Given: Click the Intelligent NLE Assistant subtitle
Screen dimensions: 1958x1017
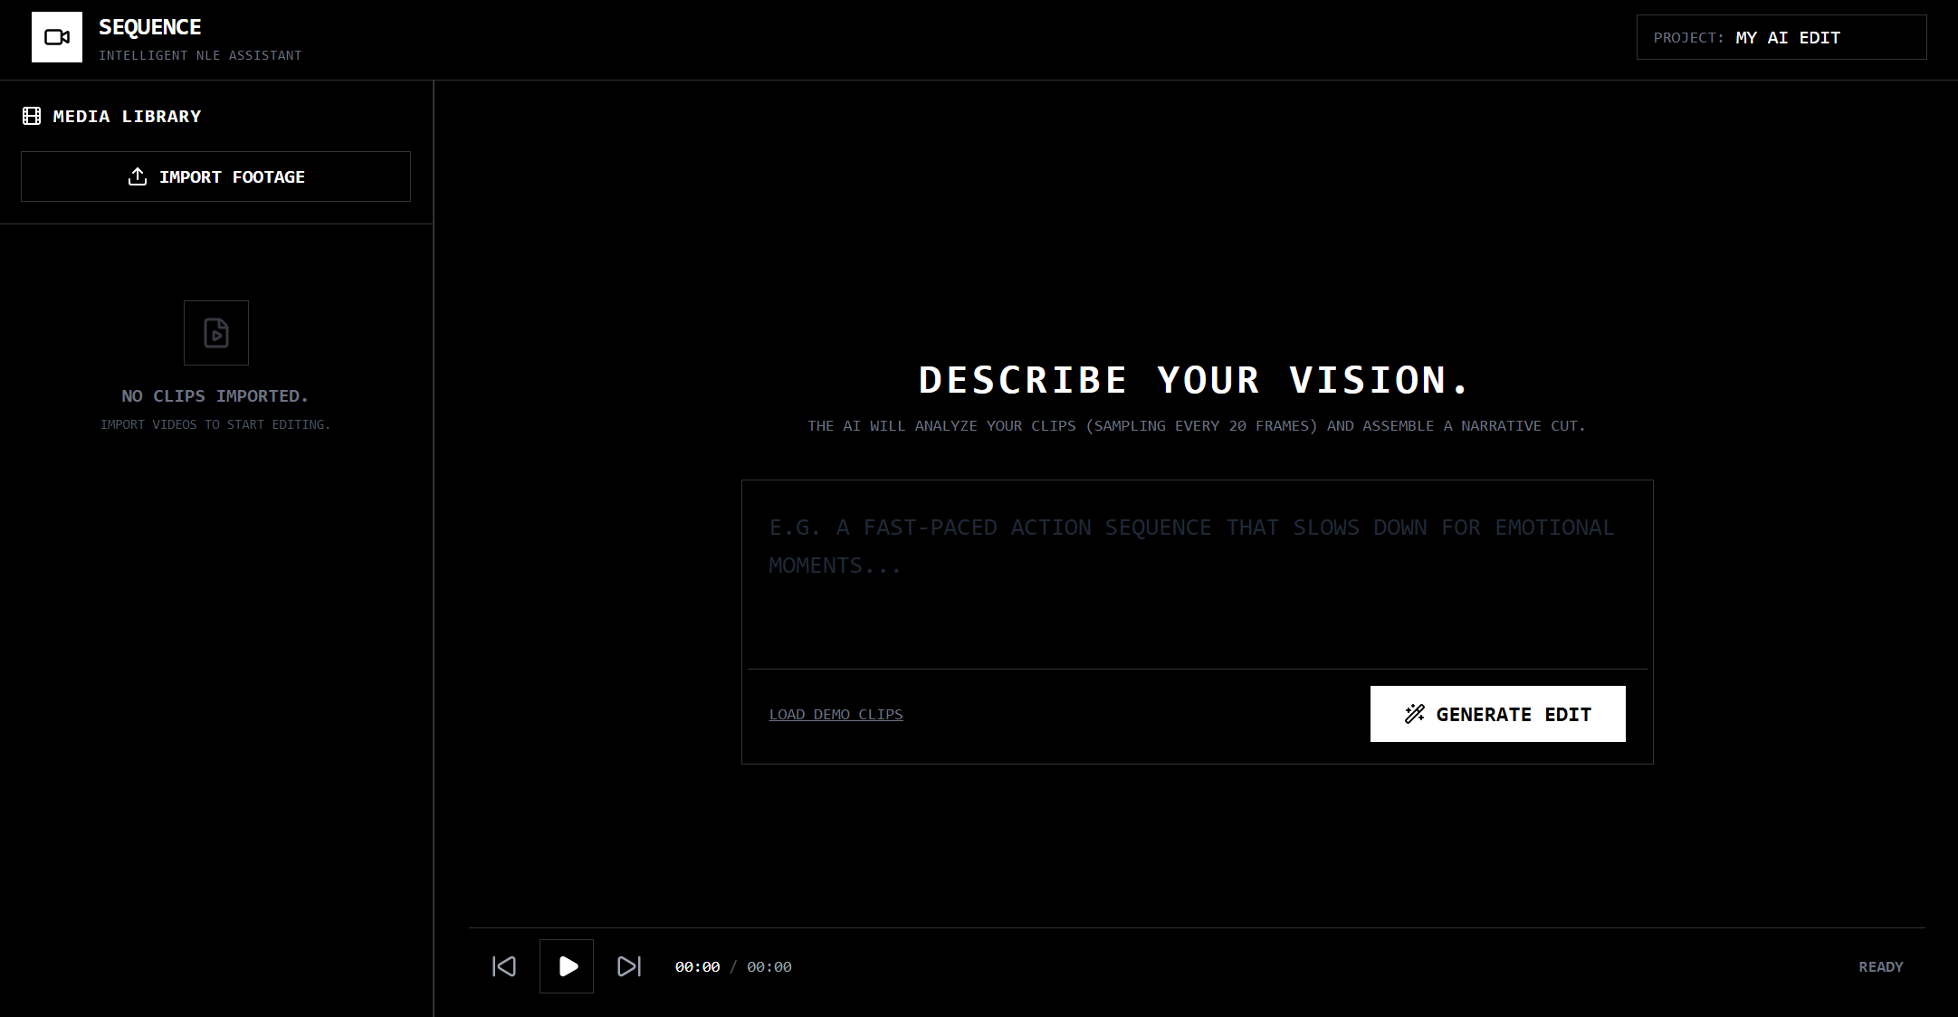Looking at the screenshot, I should [200, 55].
